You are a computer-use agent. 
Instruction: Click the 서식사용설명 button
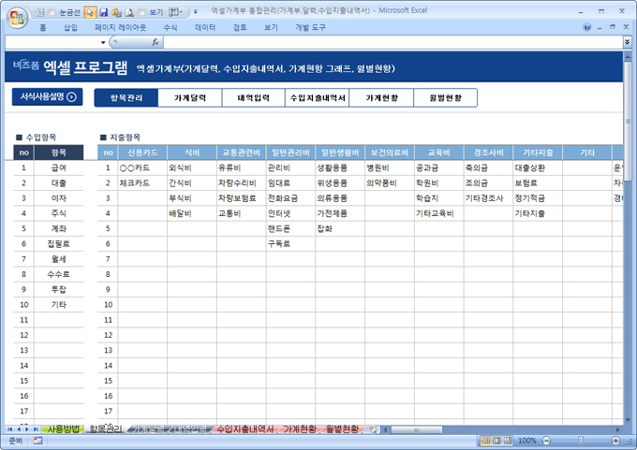click(44, 96)
